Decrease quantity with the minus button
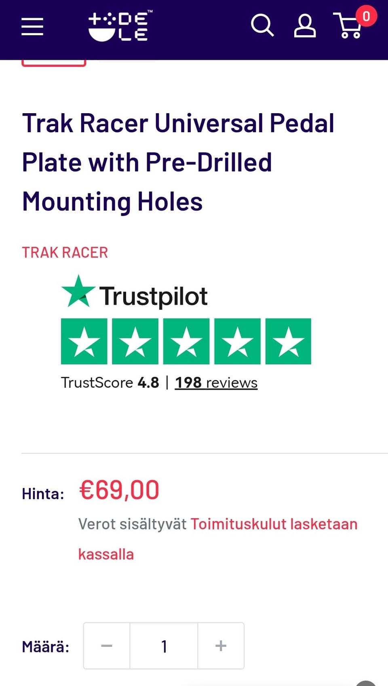The height and width of the screenshot is (686, 388). pos(107,646)
